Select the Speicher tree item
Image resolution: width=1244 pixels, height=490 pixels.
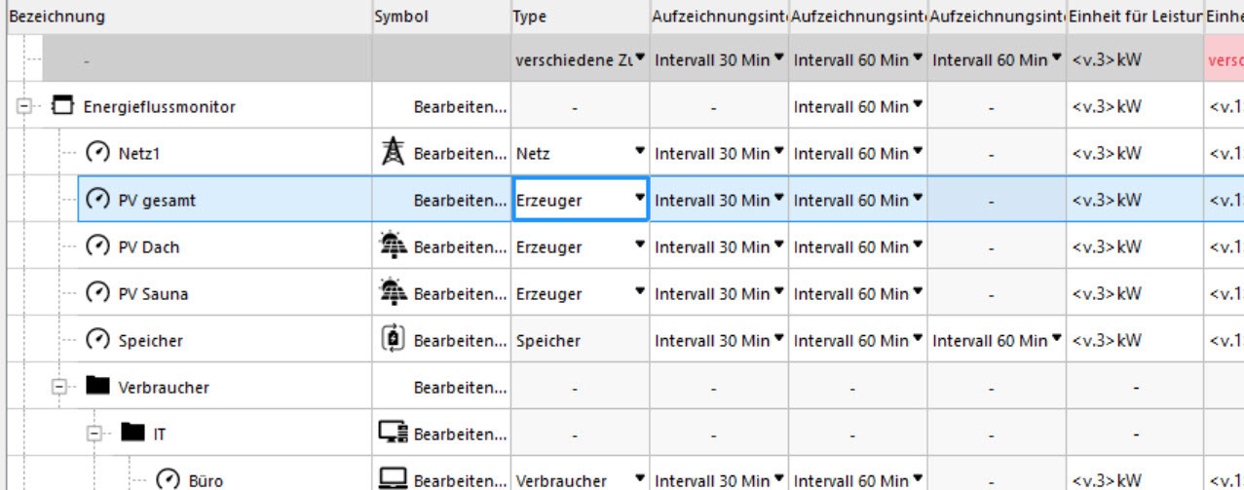tap(150, 340)
